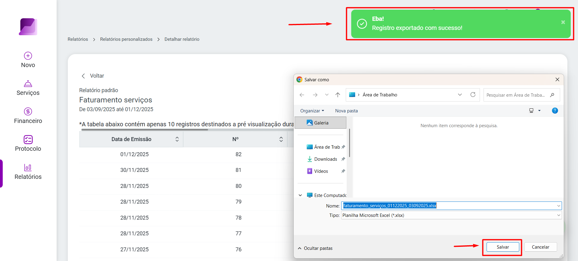The height and width of the screenshot is (261, 578).
Task: Click the pin icon next to Vídeos
Action: coord(343,171)
